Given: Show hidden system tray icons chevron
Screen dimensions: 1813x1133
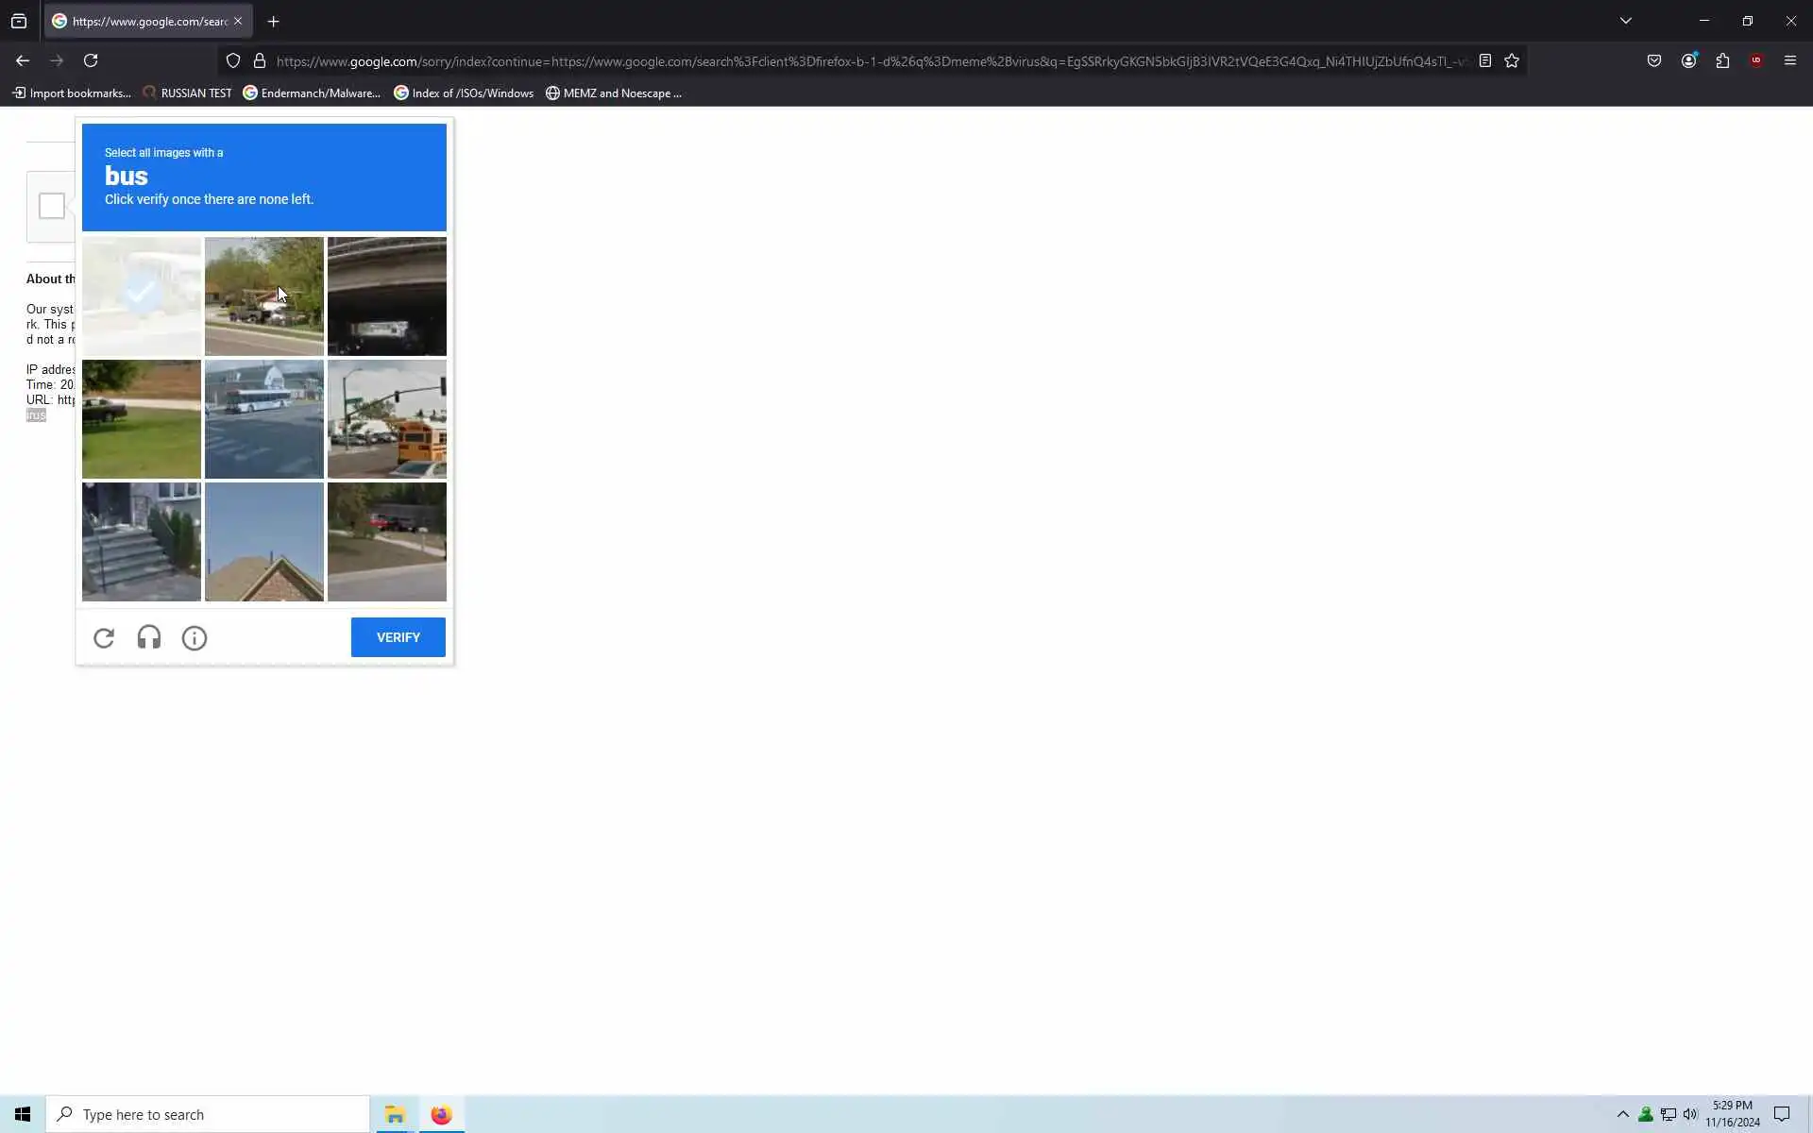Looking at the screenshot, I should (x=1622, y=1114).
